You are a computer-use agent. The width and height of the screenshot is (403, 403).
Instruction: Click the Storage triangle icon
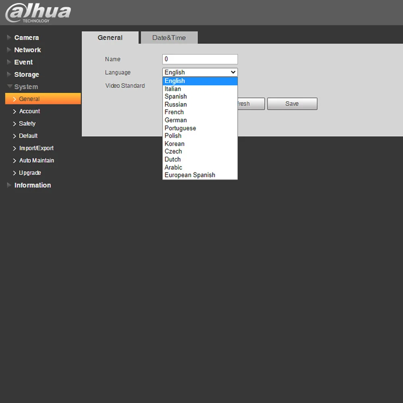coord(9,75)
